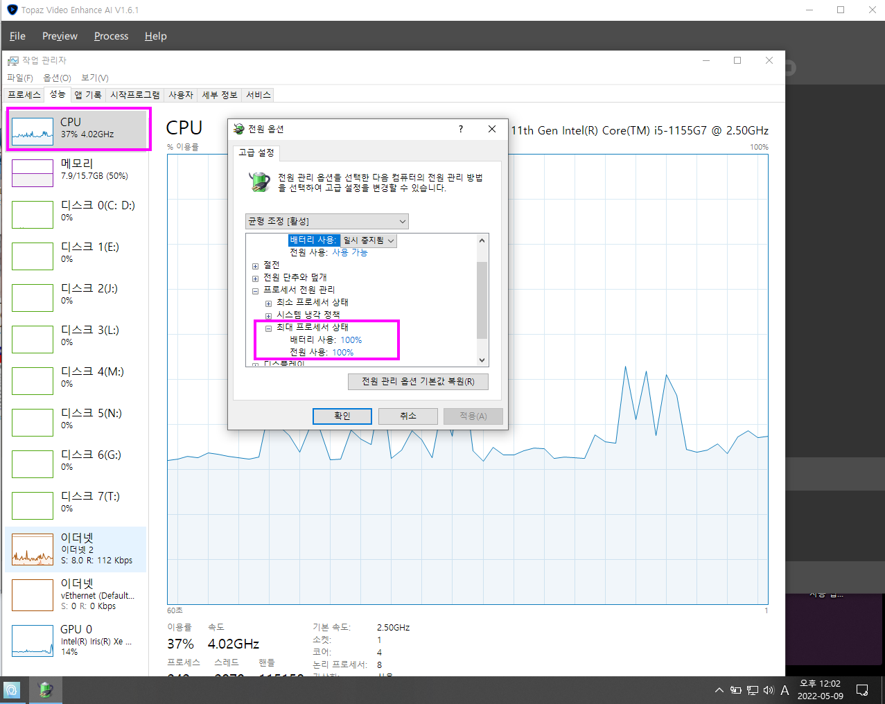Switch to the 시작프로그램 tab
This screenshot has height=704, width=885.
point(135,95)
